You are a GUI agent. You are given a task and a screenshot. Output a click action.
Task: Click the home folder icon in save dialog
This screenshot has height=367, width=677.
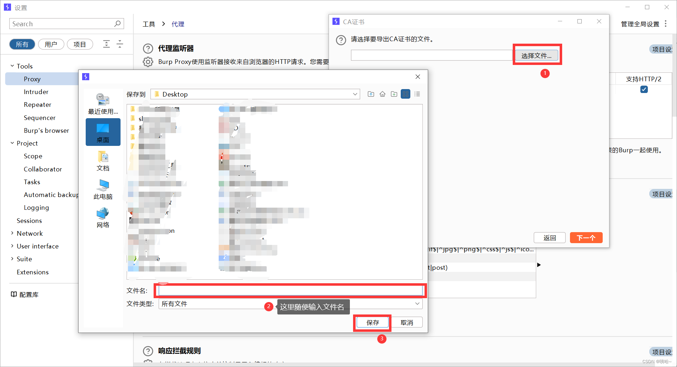pyautogui.click(x=383, y=94)
